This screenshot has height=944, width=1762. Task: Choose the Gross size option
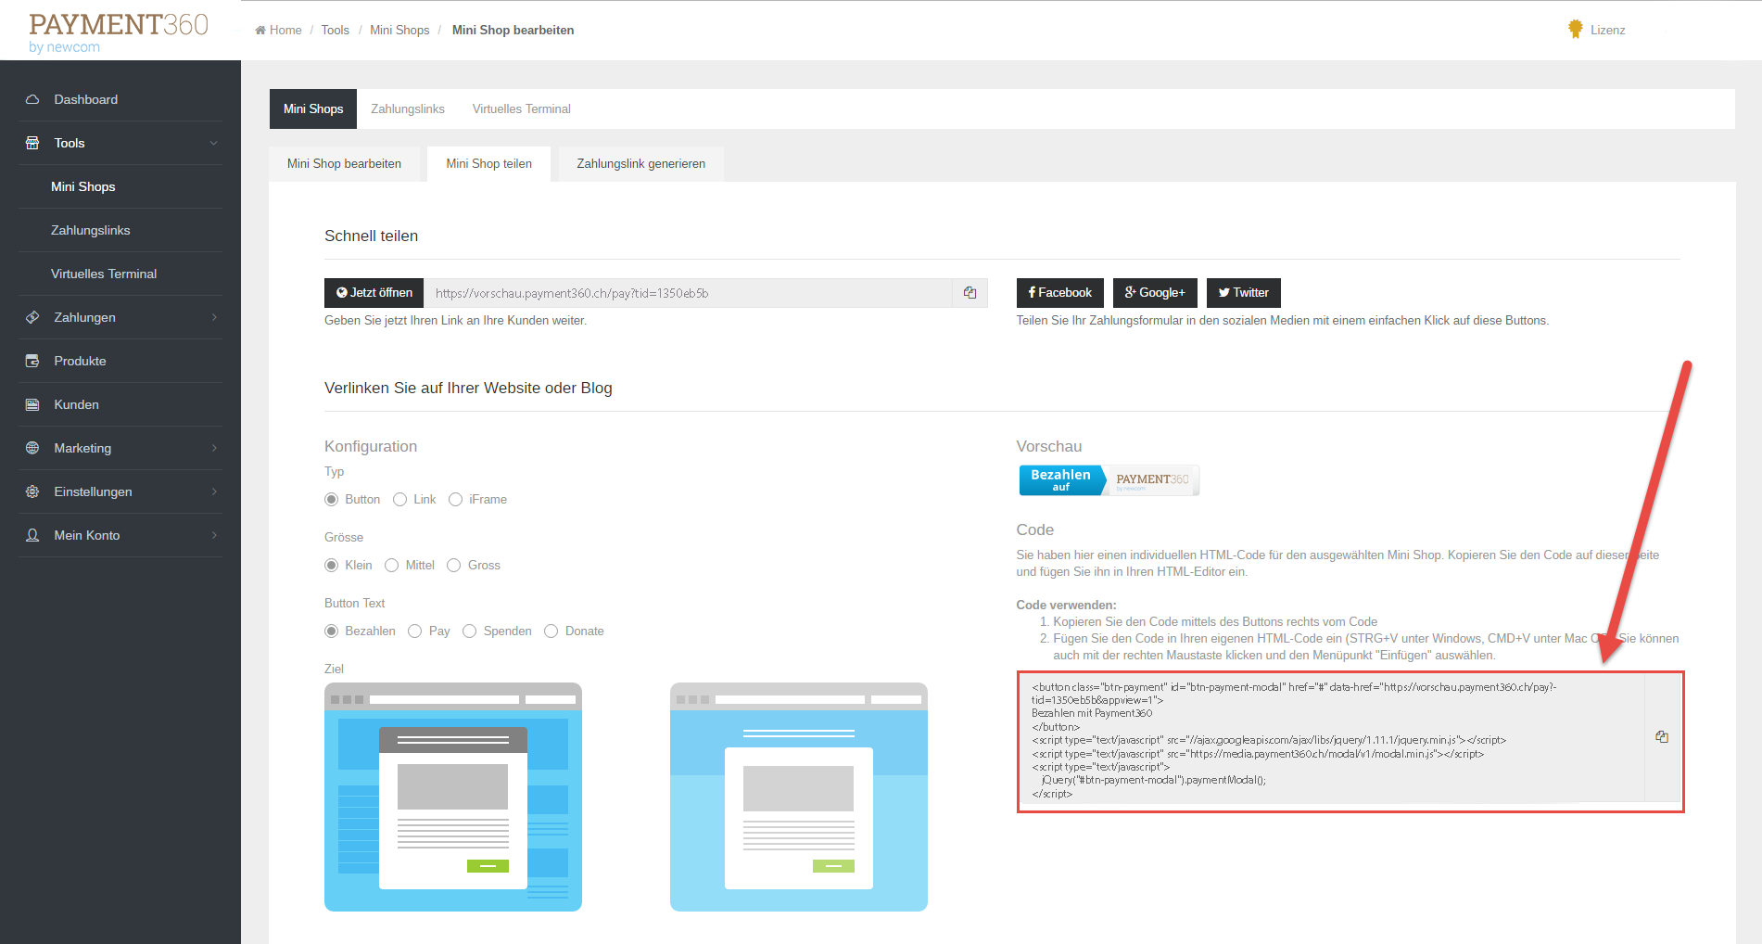[454, 566]
